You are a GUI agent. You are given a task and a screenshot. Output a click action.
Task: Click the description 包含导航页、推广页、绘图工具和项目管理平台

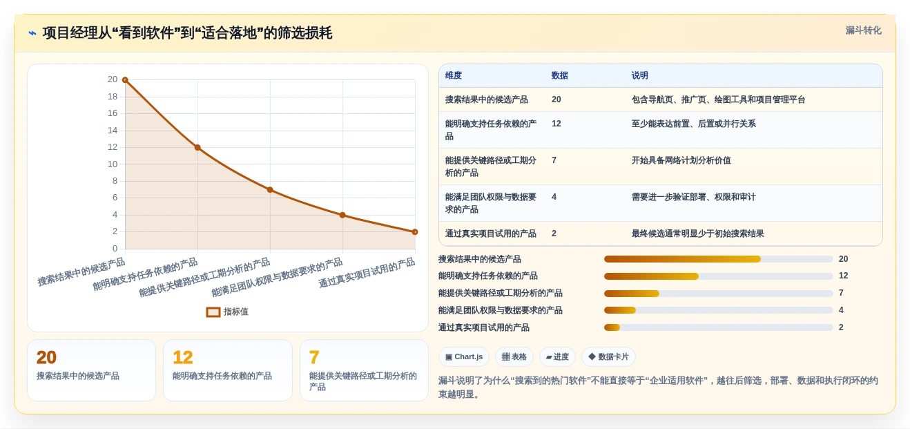click(718, 99)
